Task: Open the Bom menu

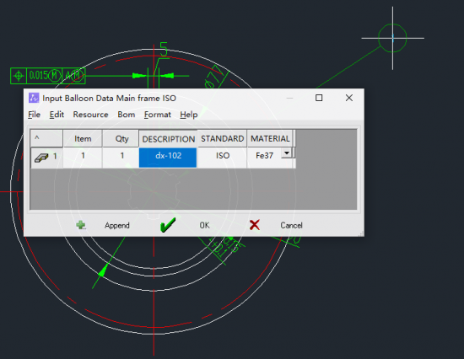Action: click(x=127, y=115)
